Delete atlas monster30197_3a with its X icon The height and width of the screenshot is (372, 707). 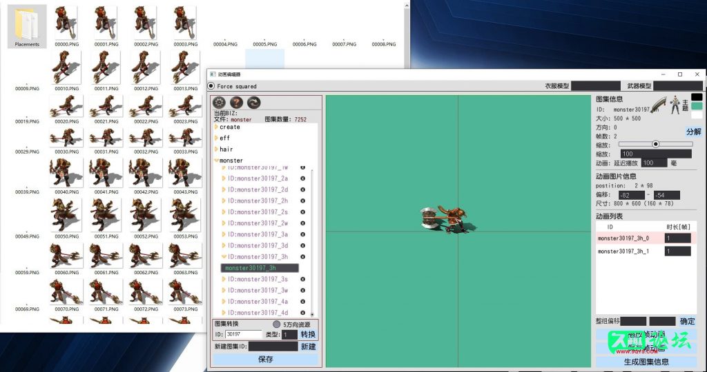(302, 235)
